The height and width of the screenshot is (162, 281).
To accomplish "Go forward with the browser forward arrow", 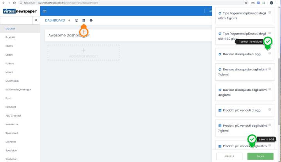I will tap(9, 3).
